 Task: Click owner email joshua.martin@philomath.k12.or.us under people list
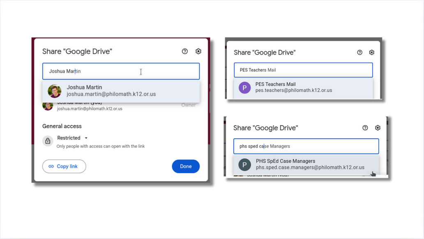pyautogui.click(x=90, y=109)
